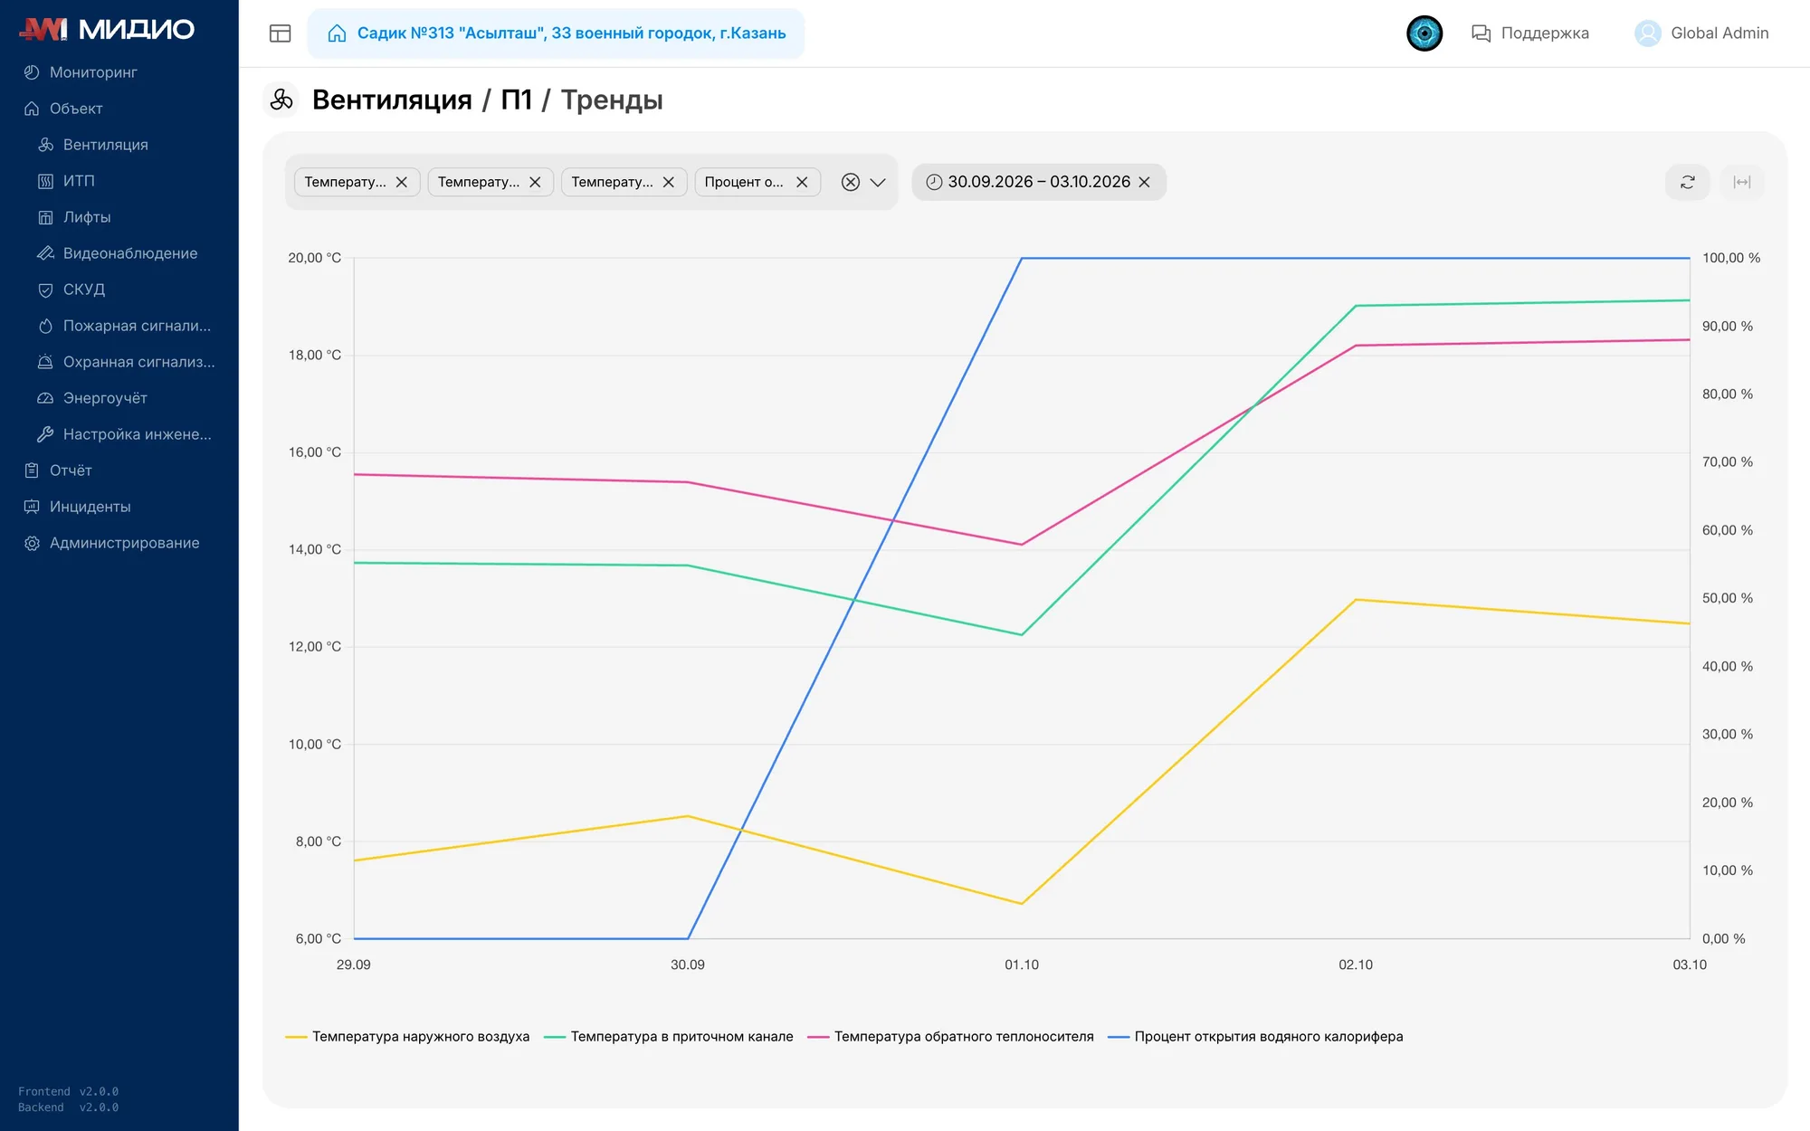
Task: Toggle the Температура в приточном канале legend series
Action: coord(669,1037)
